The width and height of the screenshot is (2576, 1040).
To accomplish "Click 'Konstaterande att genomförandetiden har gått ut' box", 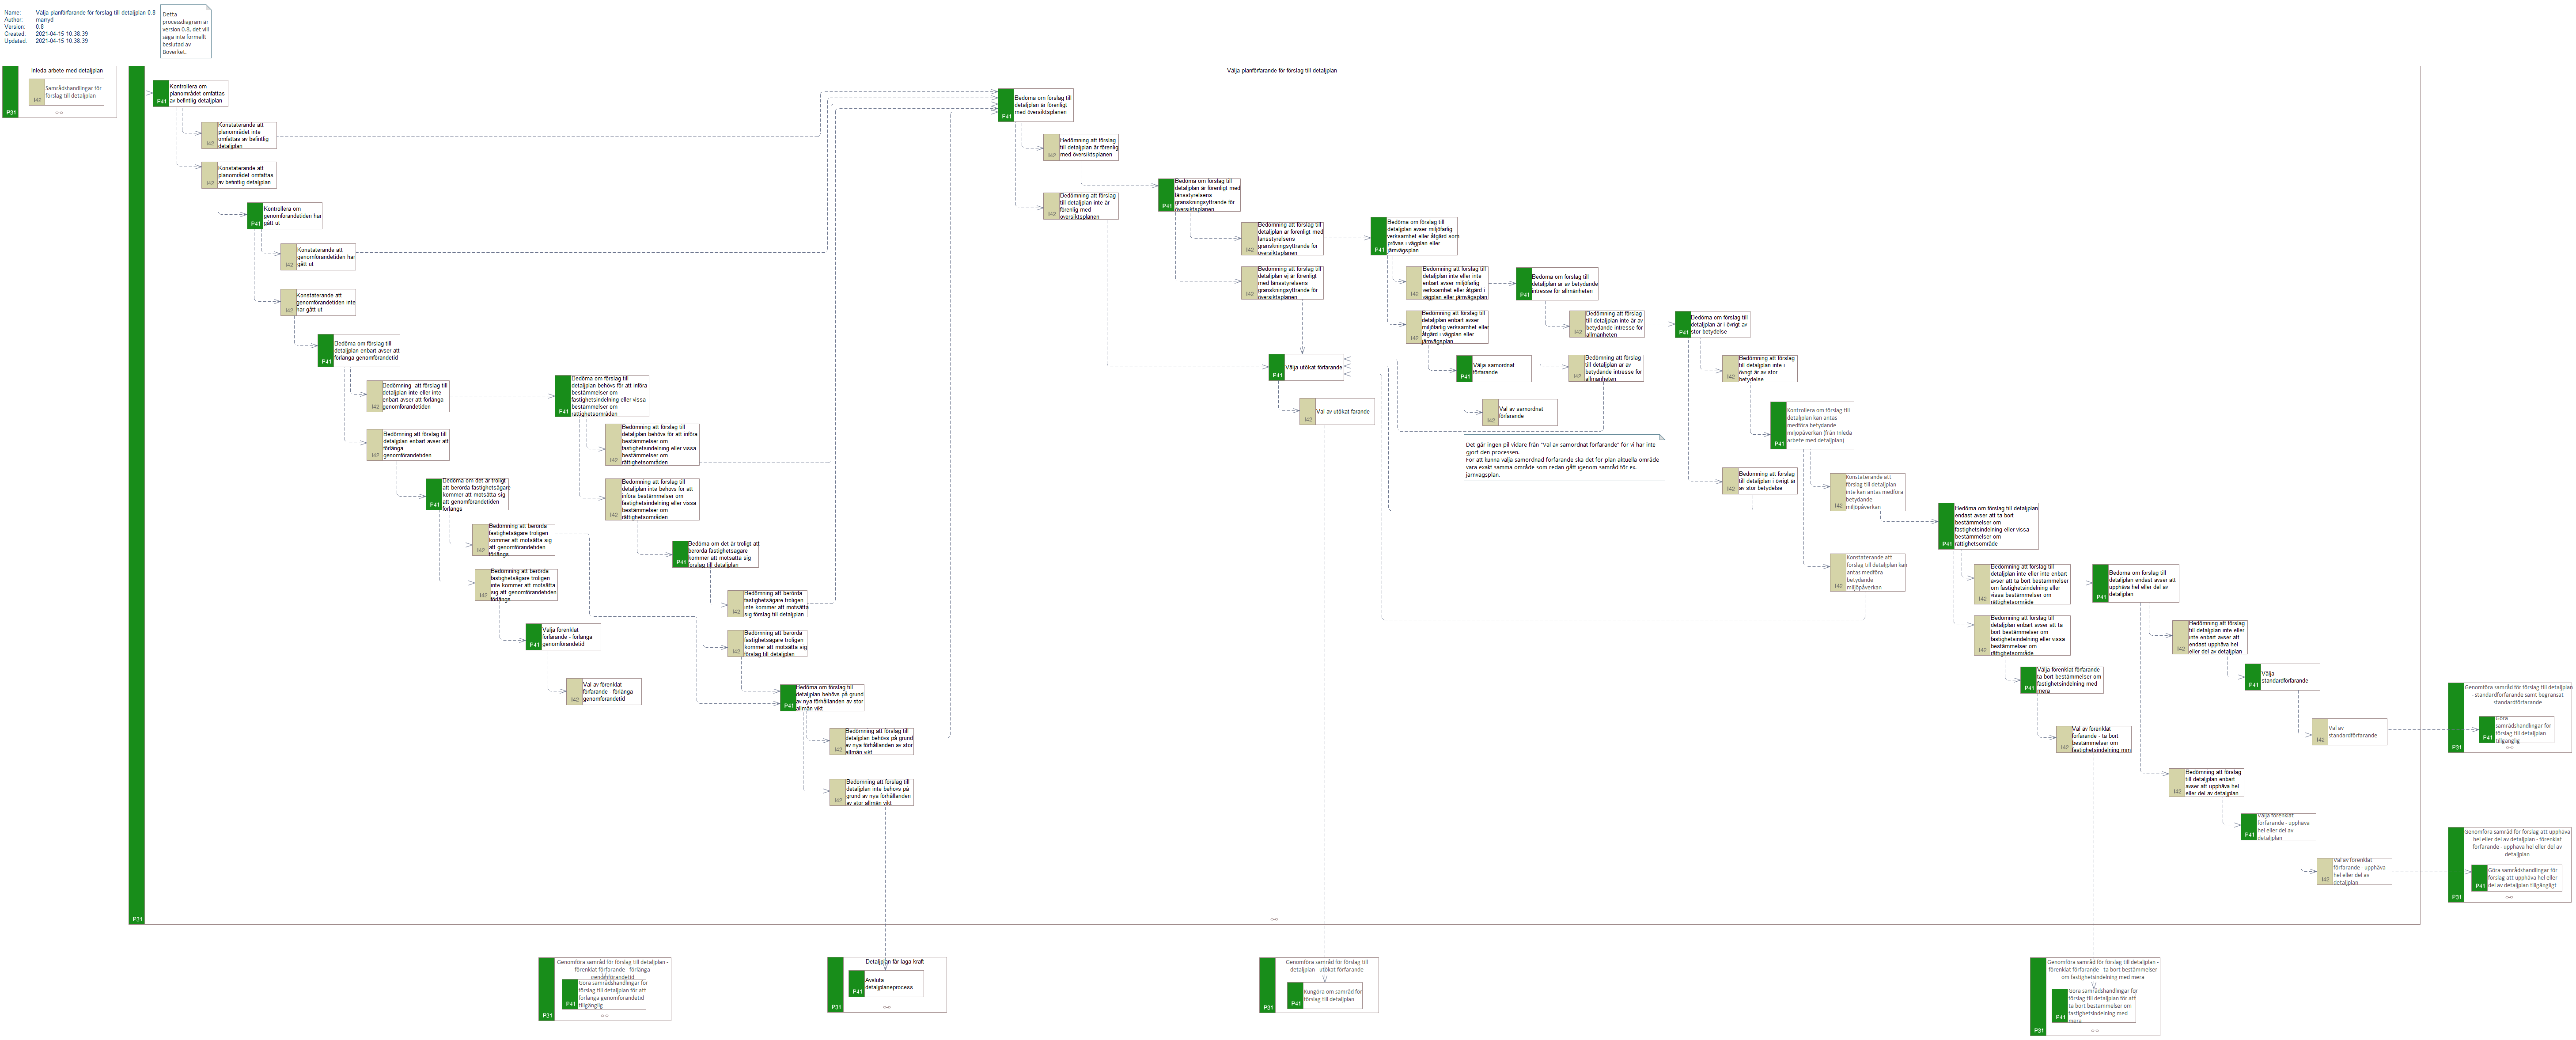I will (325, 257).
